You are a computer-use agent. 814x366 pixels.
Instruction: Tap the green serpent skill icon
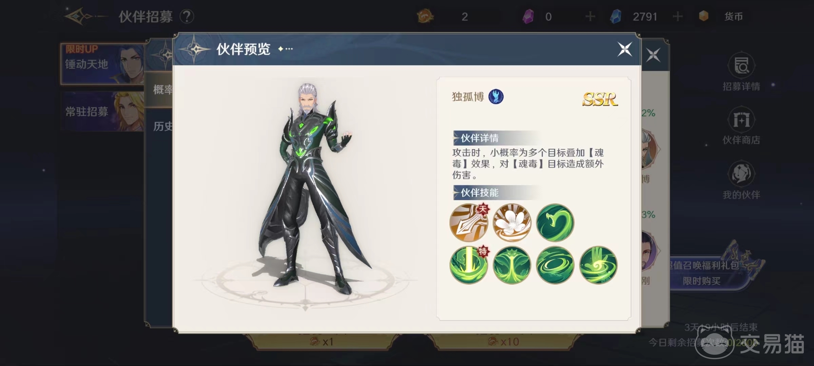555,223
